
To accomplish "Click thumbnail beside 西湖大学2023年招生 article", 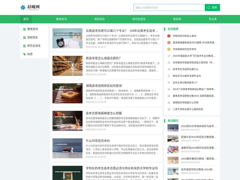I will tap(173, 139).
